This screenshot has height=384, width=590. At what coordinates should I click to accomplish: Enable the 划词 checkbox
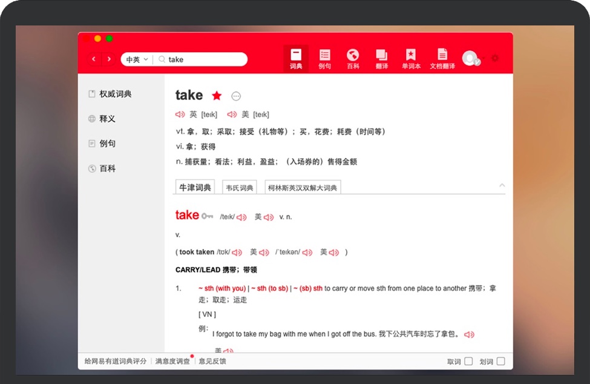point(500,362)
